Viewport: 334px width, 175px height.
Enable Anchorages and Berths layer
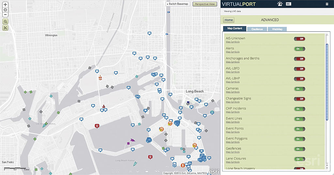(299, 59)
